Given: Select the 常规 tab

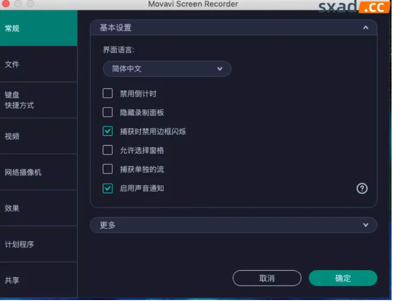Looking at the screenshot, I should tap(39, 28).
